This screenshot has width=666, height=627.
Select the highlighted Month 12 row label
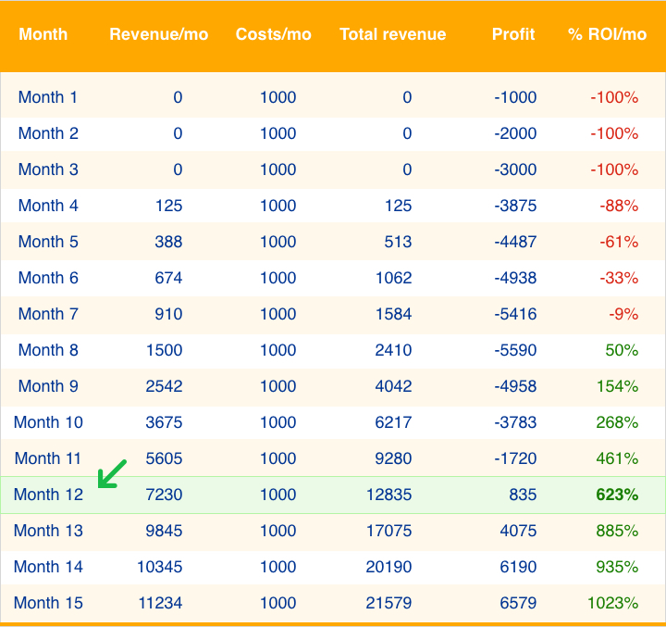point(48,495)
